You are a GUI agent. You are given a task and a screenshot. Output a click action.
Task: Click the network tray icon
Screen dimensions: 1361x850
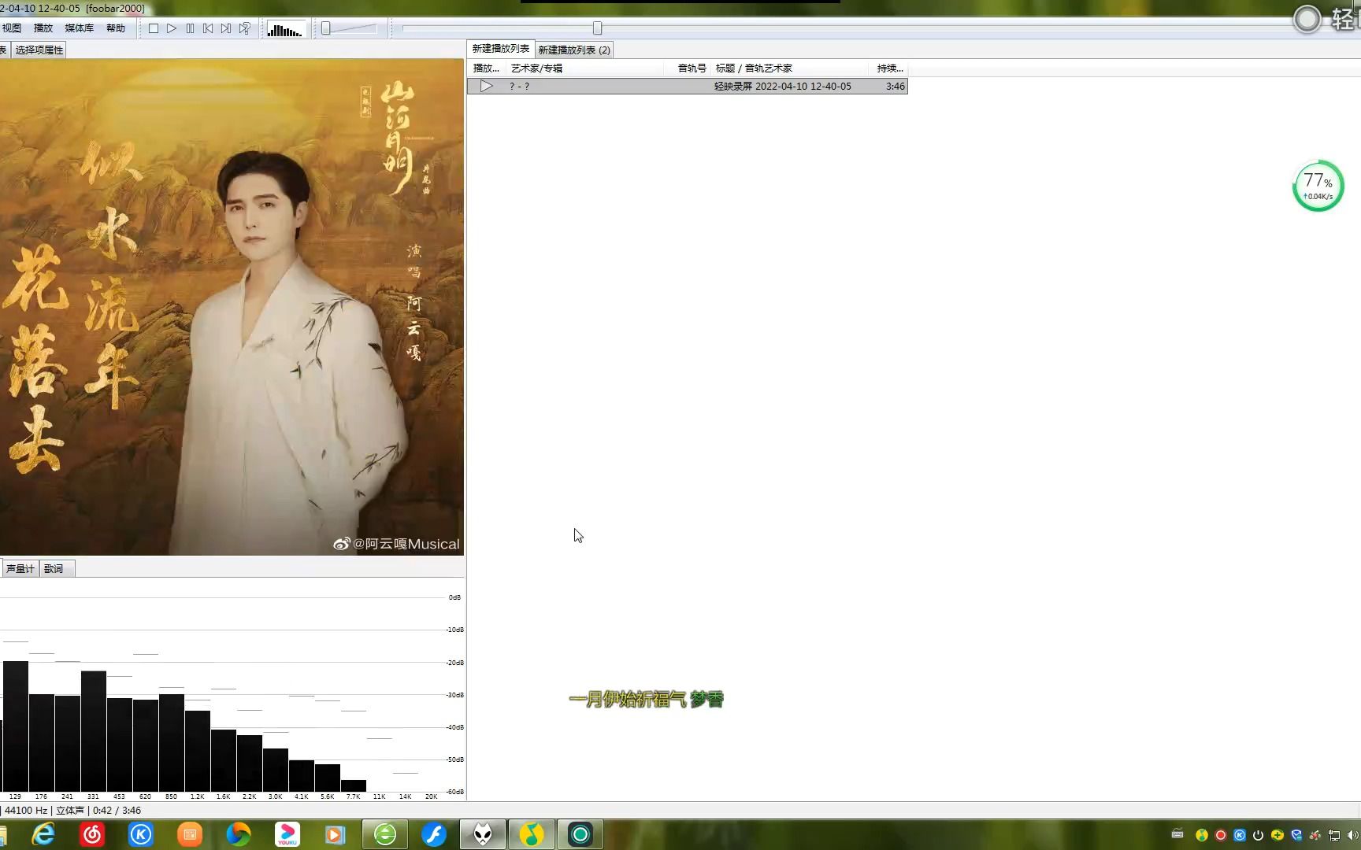1334,835
